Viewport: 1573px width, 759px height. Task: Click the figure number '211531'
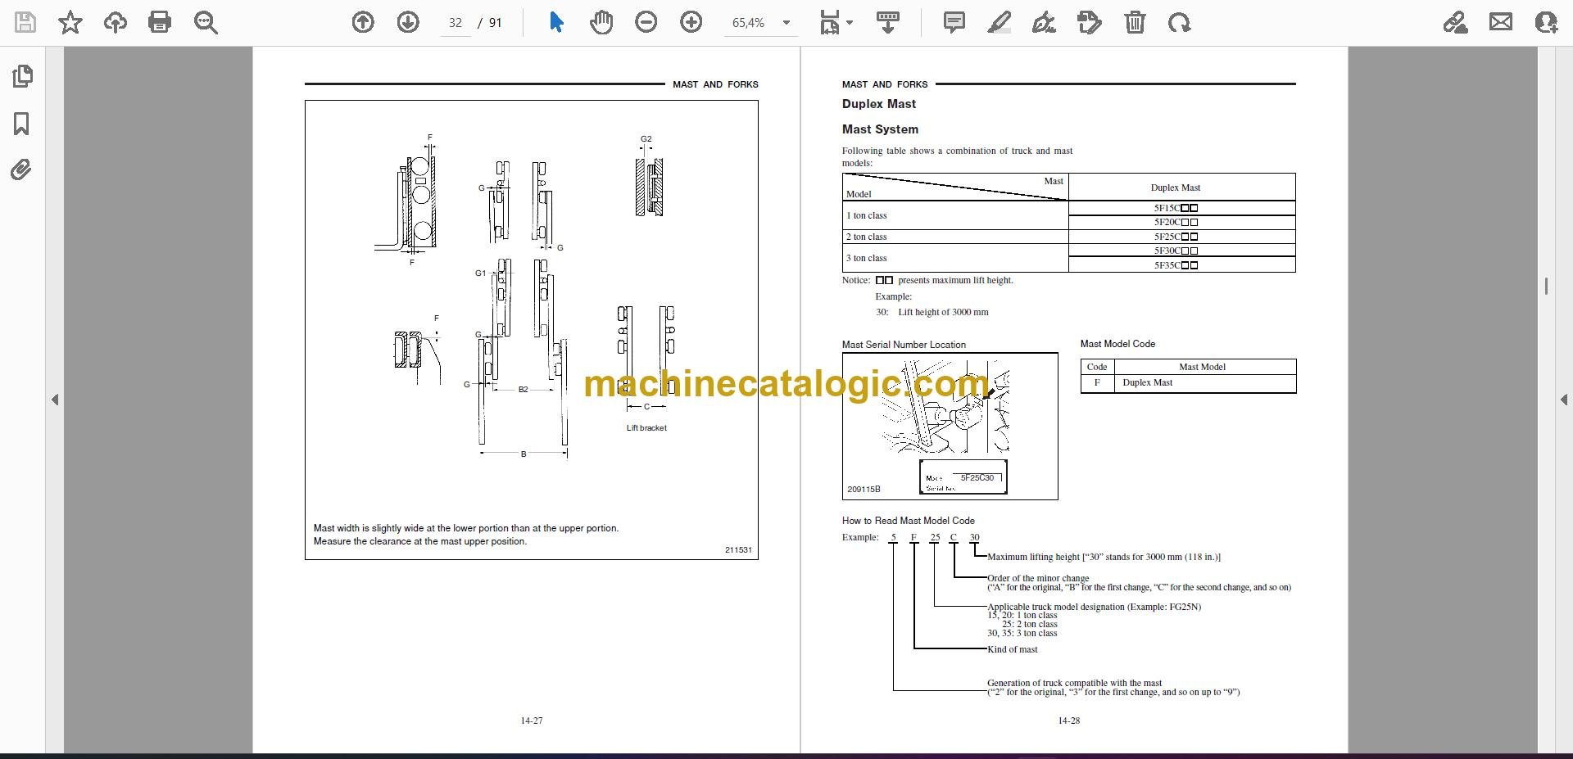[x=738, y=550]
